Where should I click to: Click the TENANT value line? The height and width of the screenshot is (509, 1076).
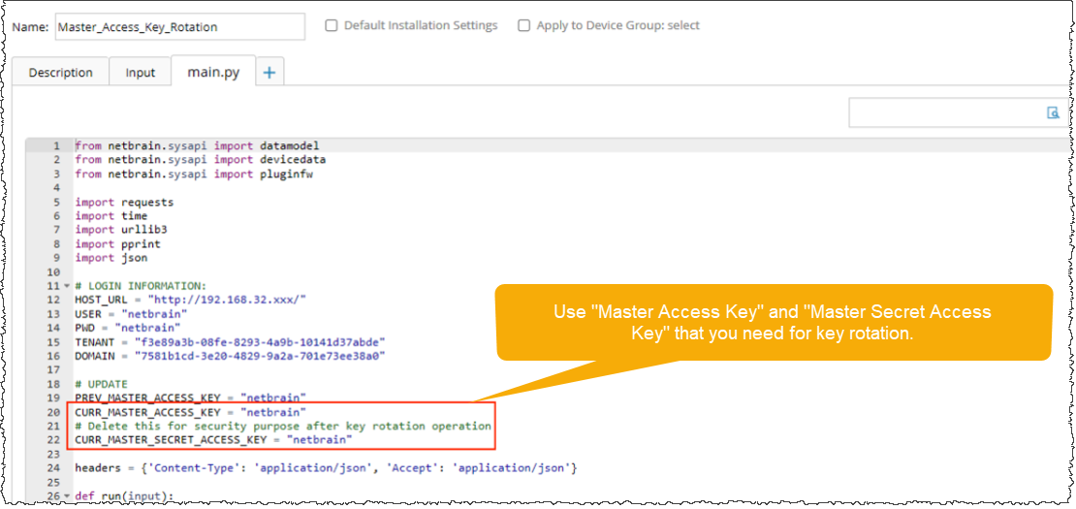click(230, 342)
